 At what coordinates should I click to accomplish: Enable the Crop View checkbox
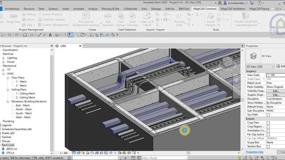tap(268, 123)
